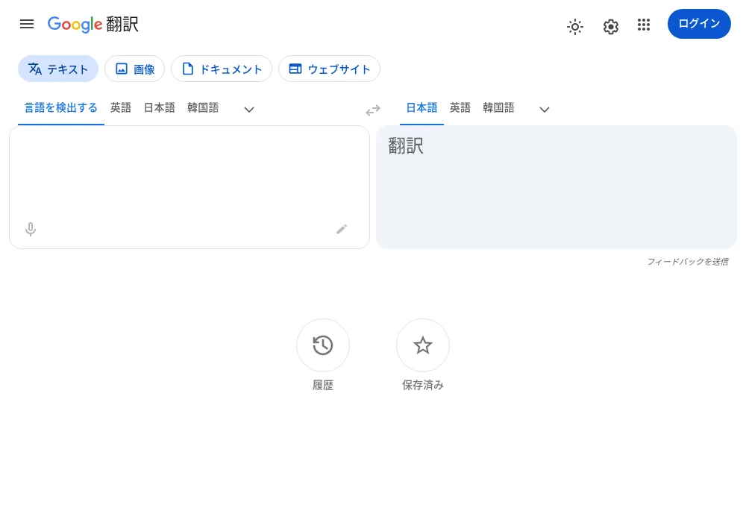Viewport: 746px width, 522px height.
Task: Open the 履歴 history button
Action: [323, 345]
